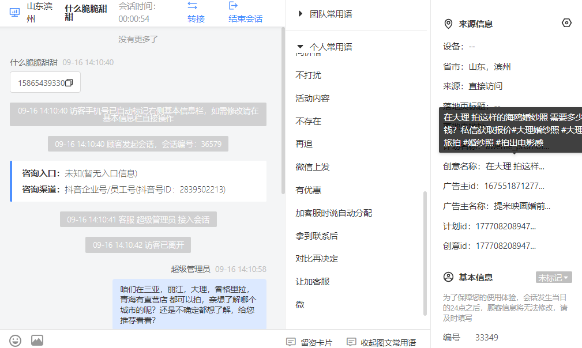Select the 不打扰 quick phrase
Image resolution: width=582 pixels, height=348 pixels.
tap(309, 75)
